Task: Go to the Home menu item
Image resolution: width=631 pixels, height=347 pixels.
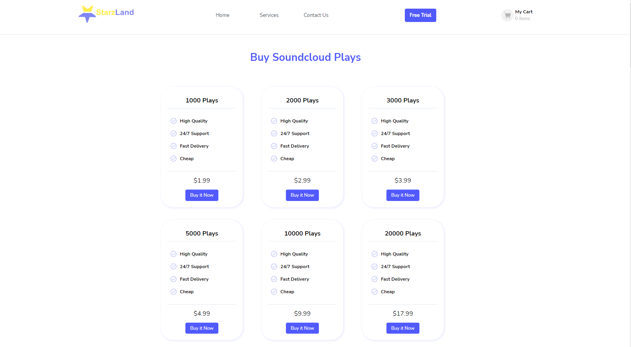Action: (223, 15)
